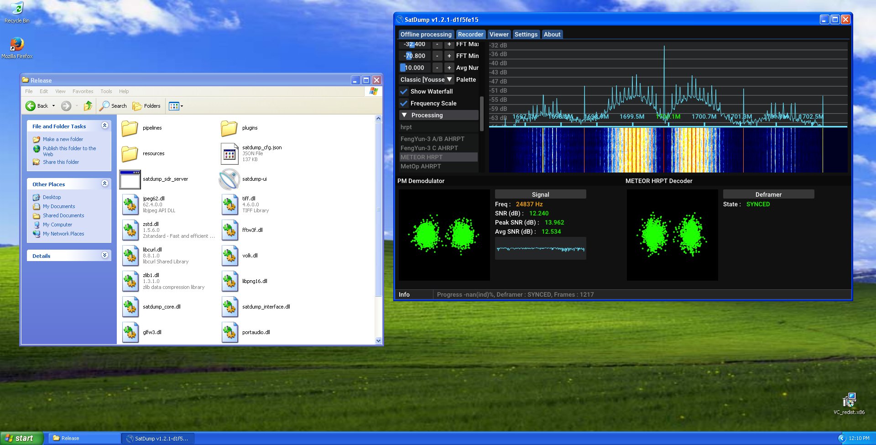
Task: Select satdump_sdr_server executable icon
Action: coord(130,179)
